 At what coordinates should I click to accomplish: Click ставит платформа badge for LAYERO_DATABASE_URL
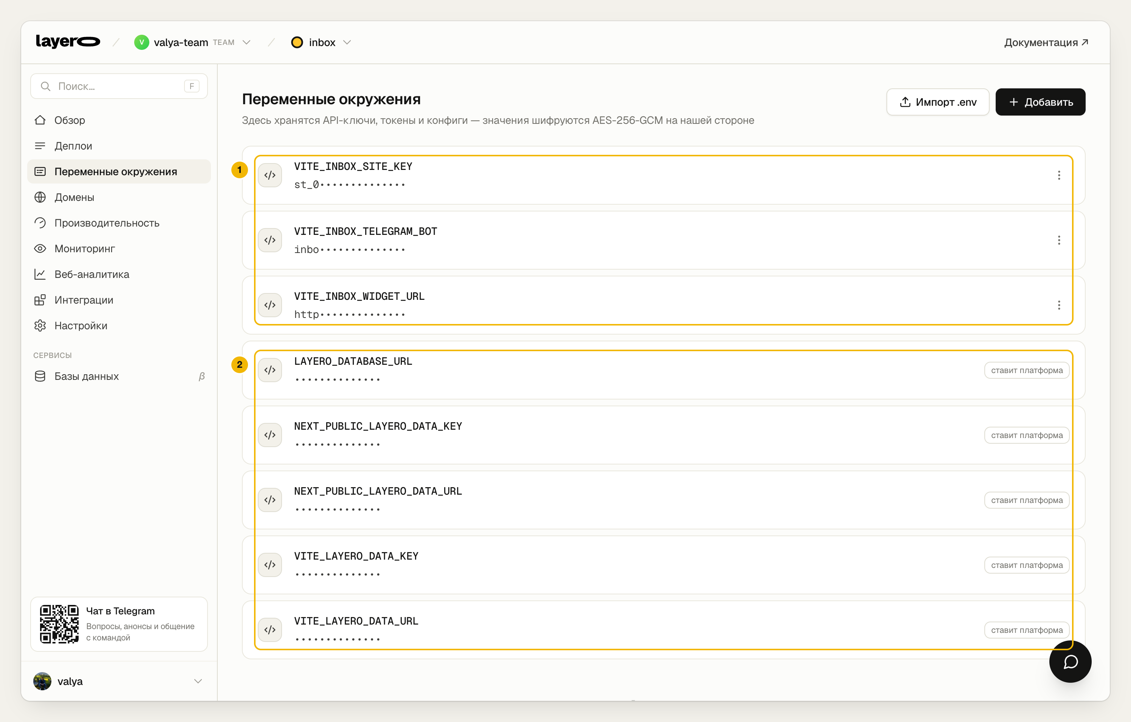pos(1027,370)
